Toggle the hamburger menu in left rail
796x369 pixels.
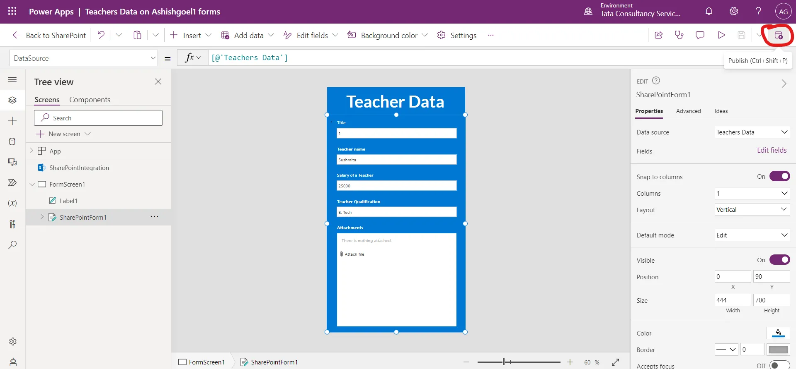[12, 79]
